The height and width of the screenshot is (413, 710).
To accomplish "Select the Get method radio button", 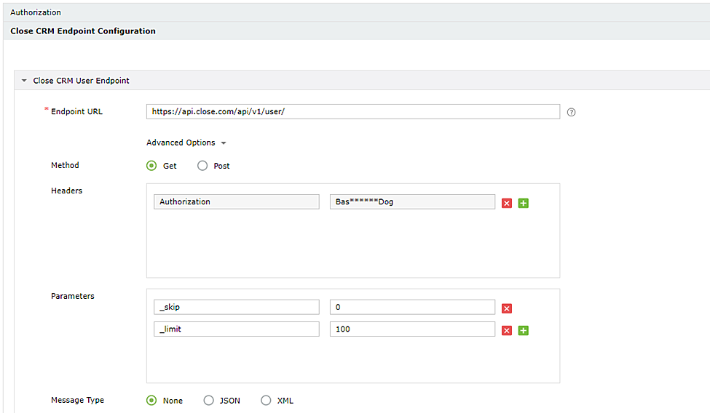I will [x=151, y=166].
